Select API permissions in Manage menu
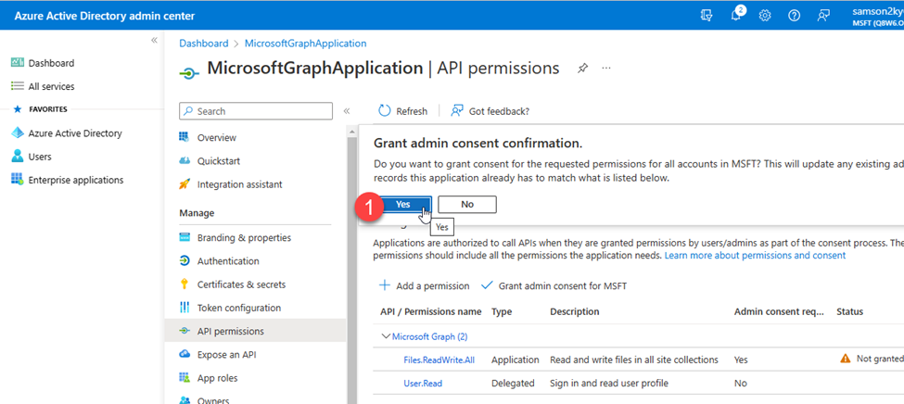The image size is (904, 404). 255,332
